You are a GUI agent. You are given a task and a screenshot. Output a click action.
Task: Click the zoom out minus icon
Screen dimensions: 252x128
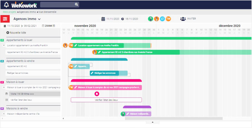point(43,26)
